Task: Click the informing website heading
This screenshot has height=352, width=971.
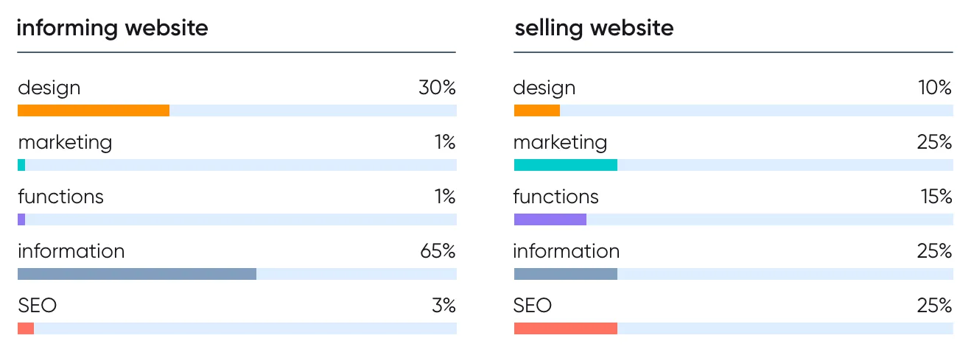Action: pos(112,29)
